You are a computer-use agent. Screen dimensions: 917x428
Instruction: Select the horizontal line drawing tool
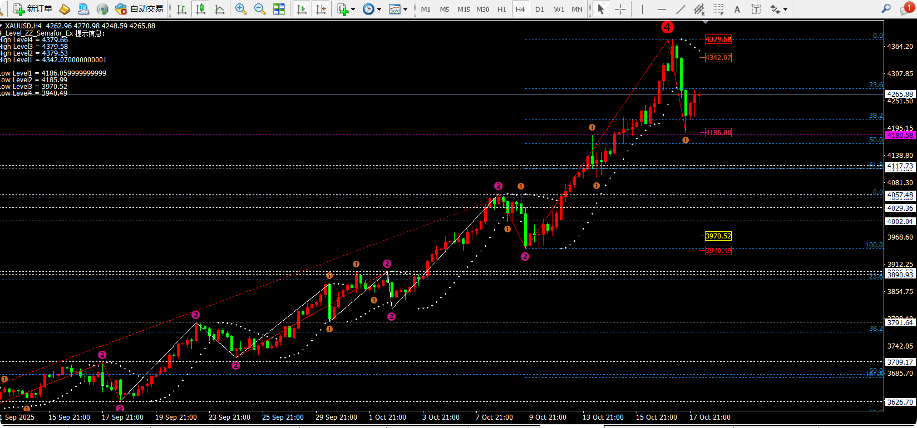662,9
